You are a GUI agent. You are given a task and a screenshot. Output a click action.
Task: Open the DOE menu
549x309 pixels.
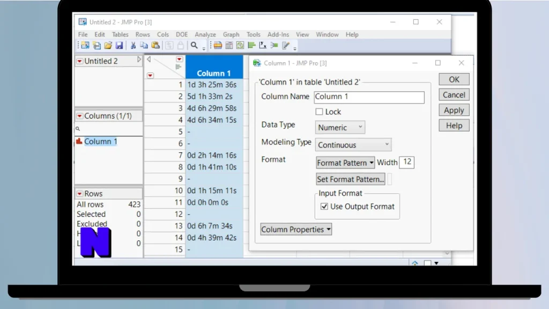coord(182,34)
